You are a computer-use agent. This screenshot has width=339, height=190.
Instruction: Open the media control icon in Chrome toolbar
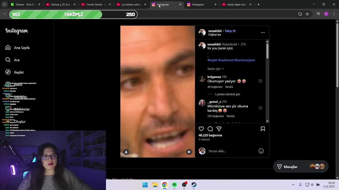[318, 14]
